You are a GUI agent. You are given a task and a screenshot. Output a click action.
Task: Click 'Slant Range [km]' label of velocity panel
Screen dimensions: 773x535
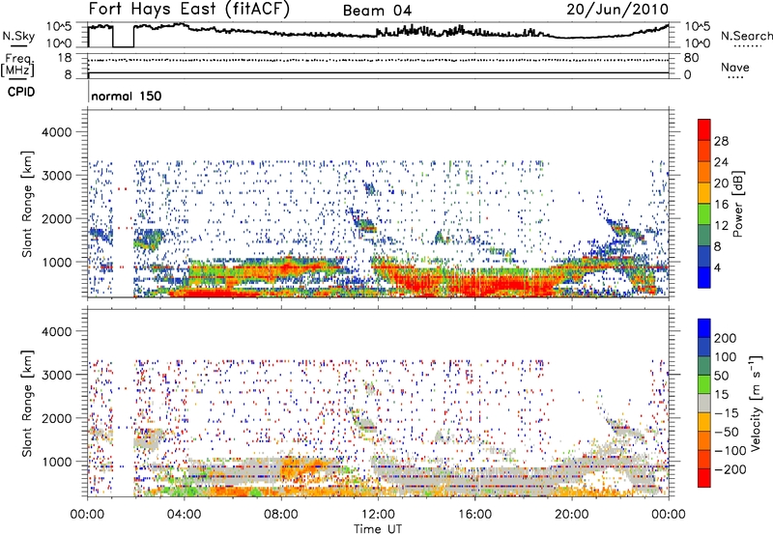tap(27, 404)
